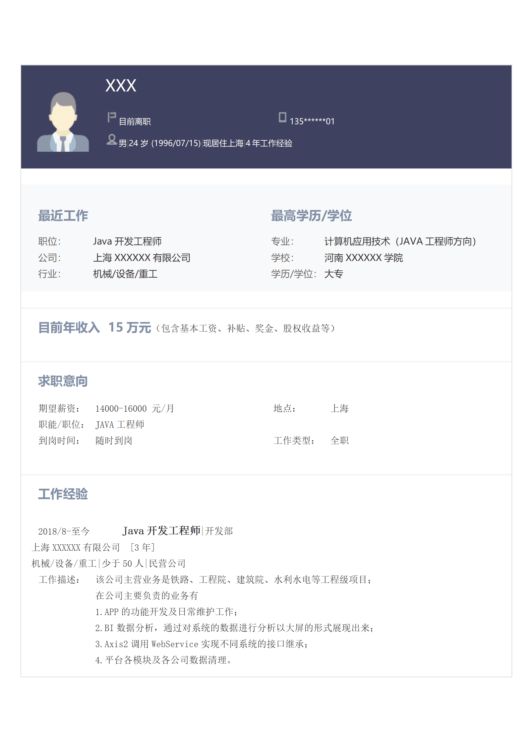
Task: Click school 河南 XXXXXX 学院
Action: point(364,258)
